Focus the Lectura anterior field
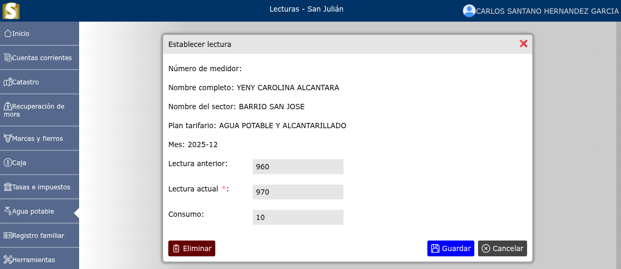The width and height of the screenshot is (621, 269). [298, 167]
